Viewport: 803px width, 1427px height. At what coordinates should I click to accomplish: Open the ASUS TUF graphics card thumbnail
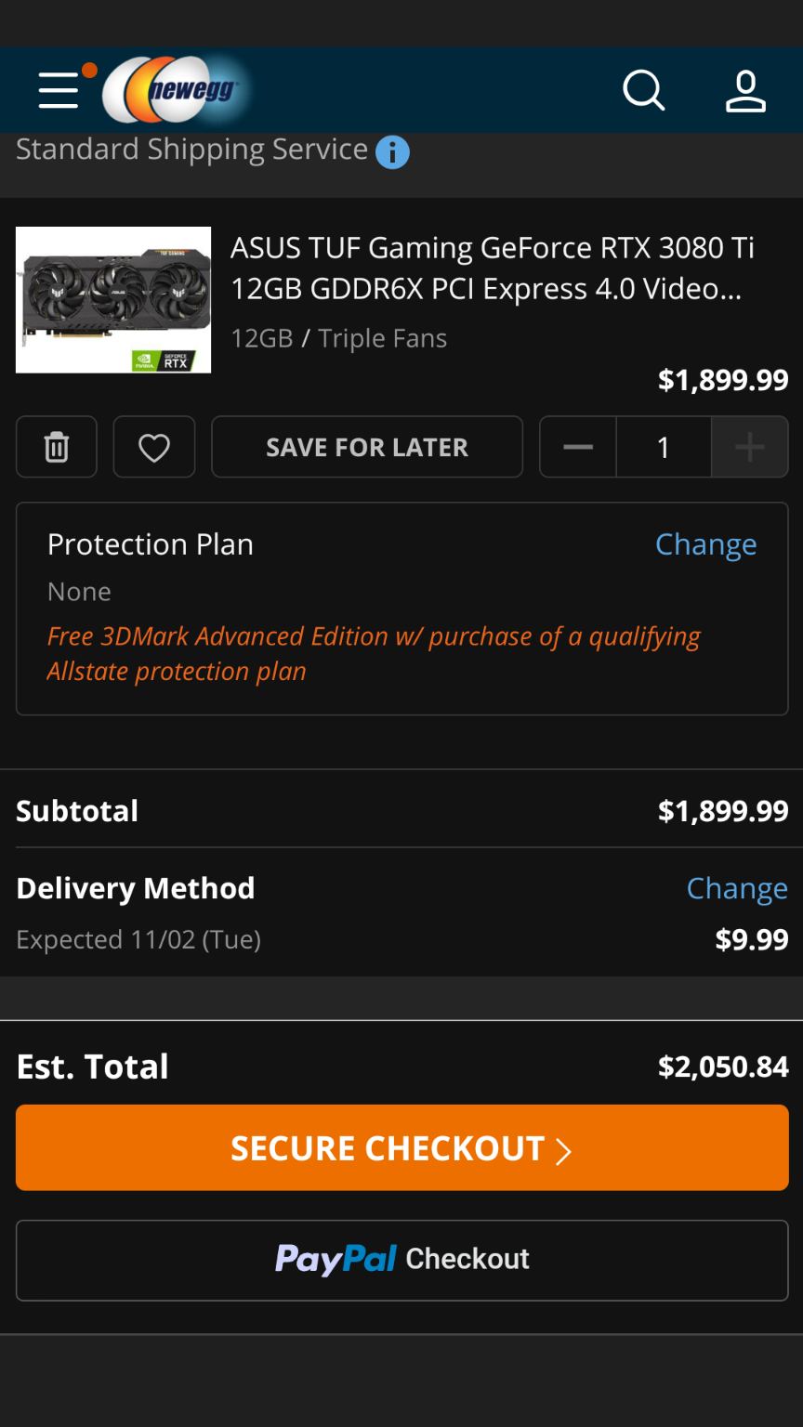point(113,300)
